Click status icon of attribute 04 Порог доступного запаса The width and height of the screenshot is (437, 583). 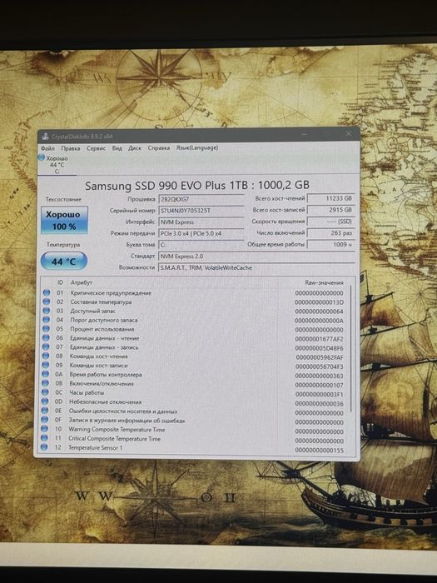[x=46, y=319]
